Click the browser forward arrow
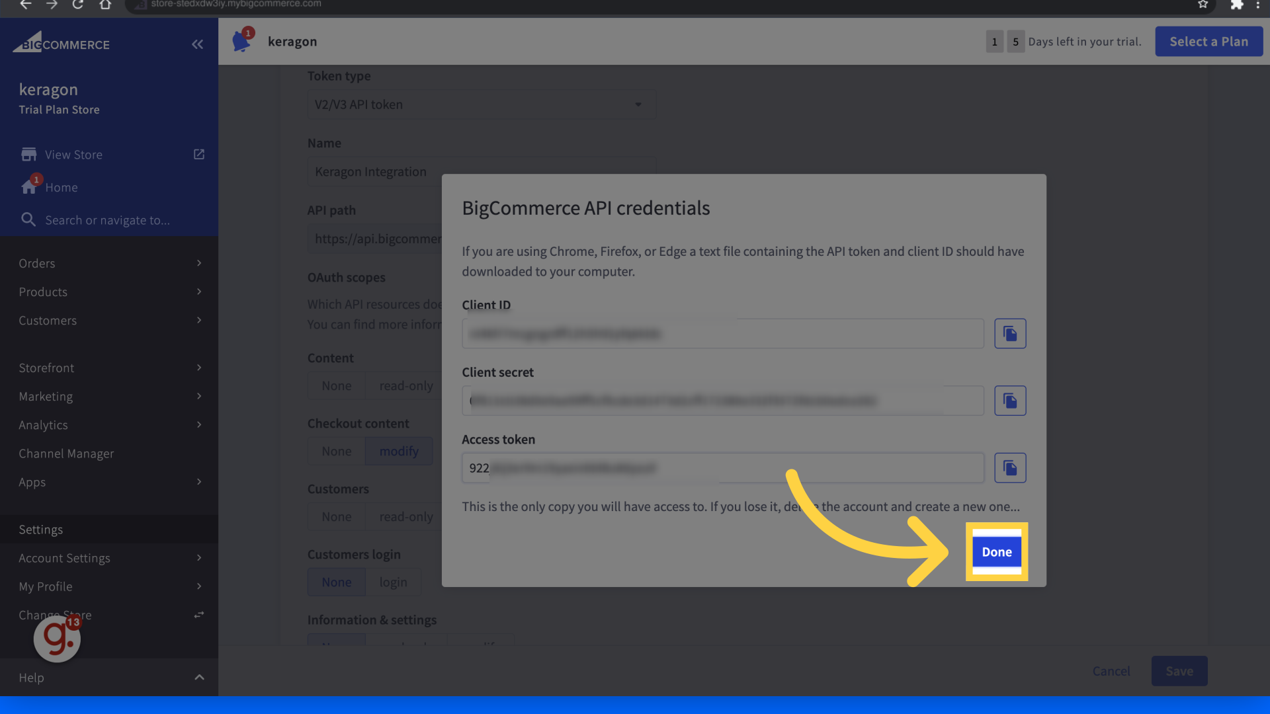 [52, 5]
